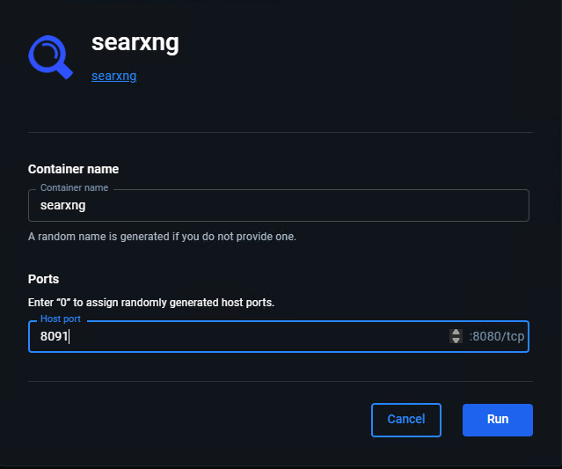The height and width of the screenshot is (469, 562).
Task: Click the searxng title heading
Action: [x=135, y=43]
